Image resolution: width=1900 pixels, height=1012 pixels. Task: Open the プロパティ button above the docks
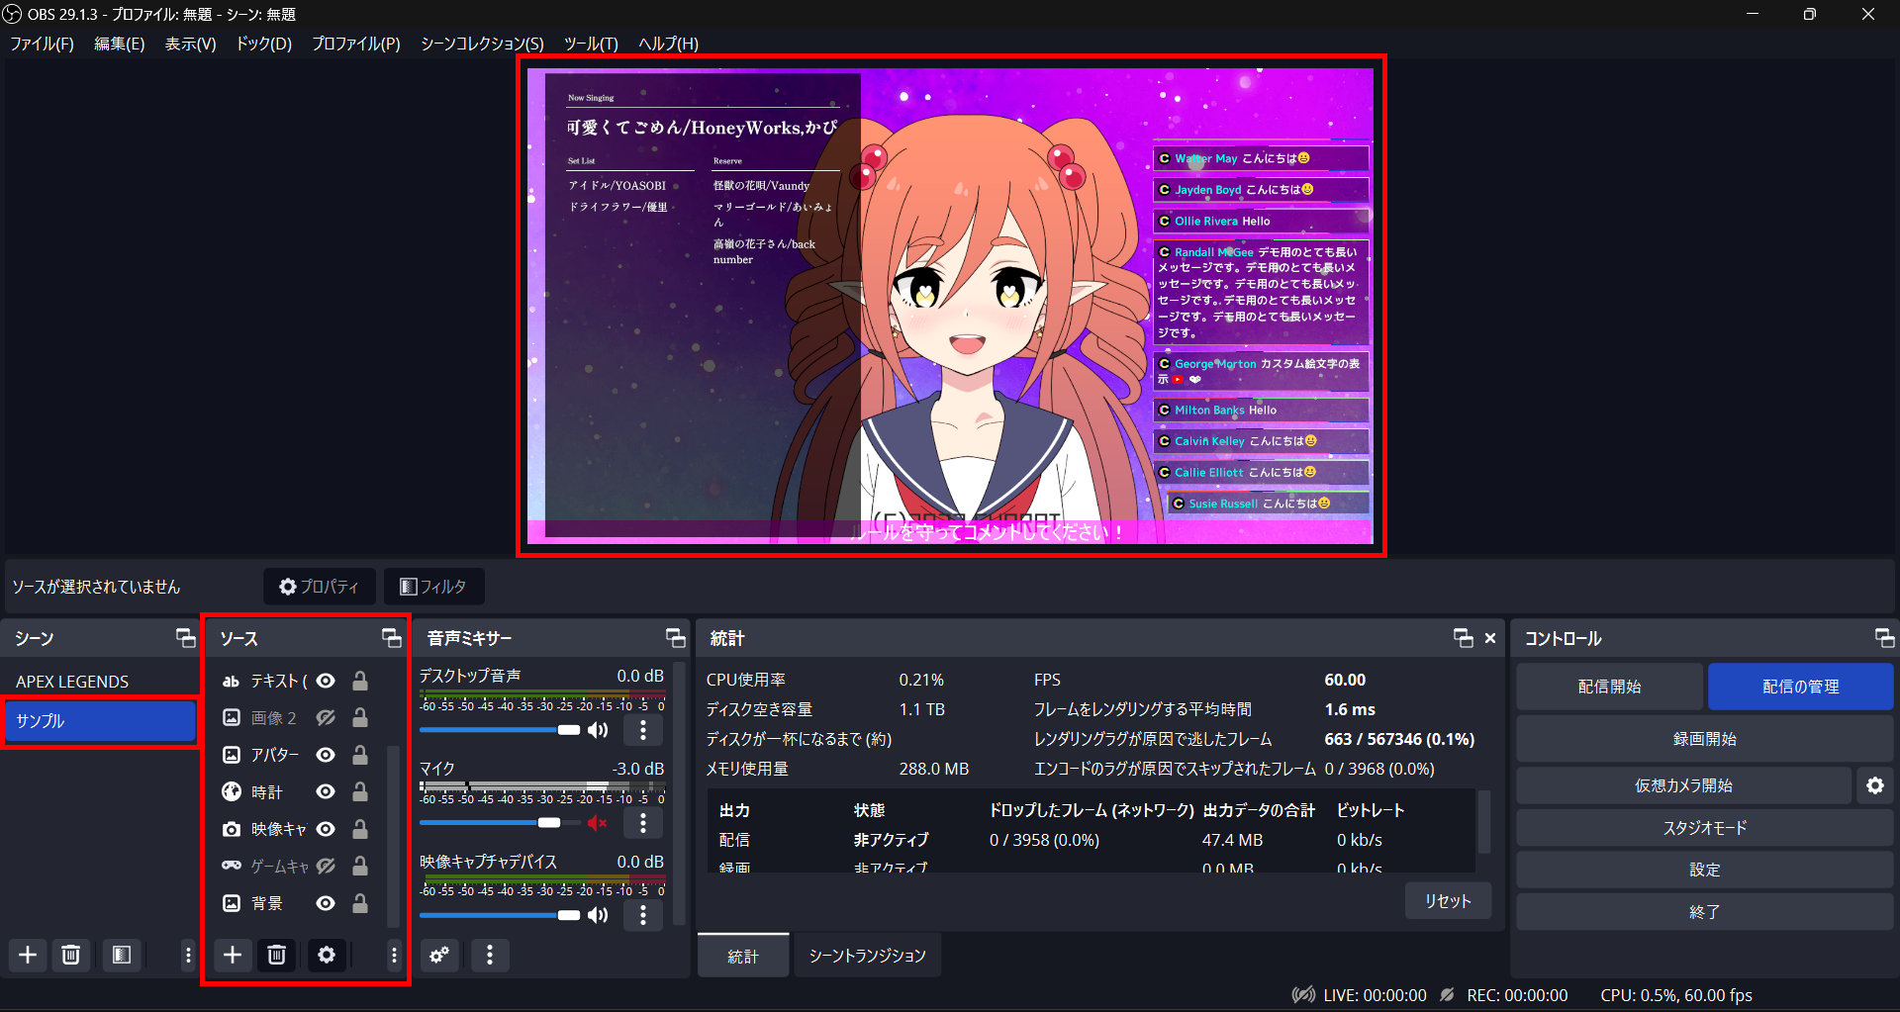click(320, 587)
